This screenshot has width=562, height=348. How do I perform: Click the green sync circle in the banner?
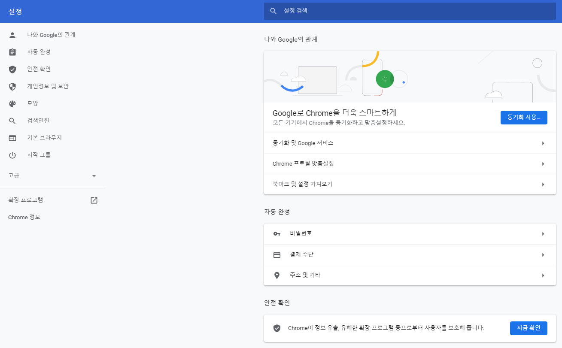click(385, 79)
